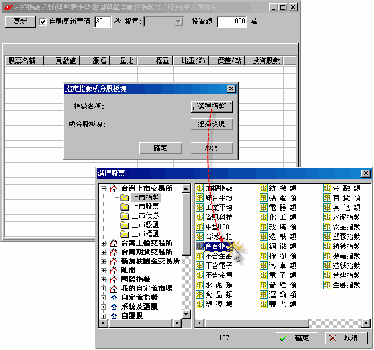Click the 選擇板塊 button
The image size is (374, 350).
[x=211, y=124]
